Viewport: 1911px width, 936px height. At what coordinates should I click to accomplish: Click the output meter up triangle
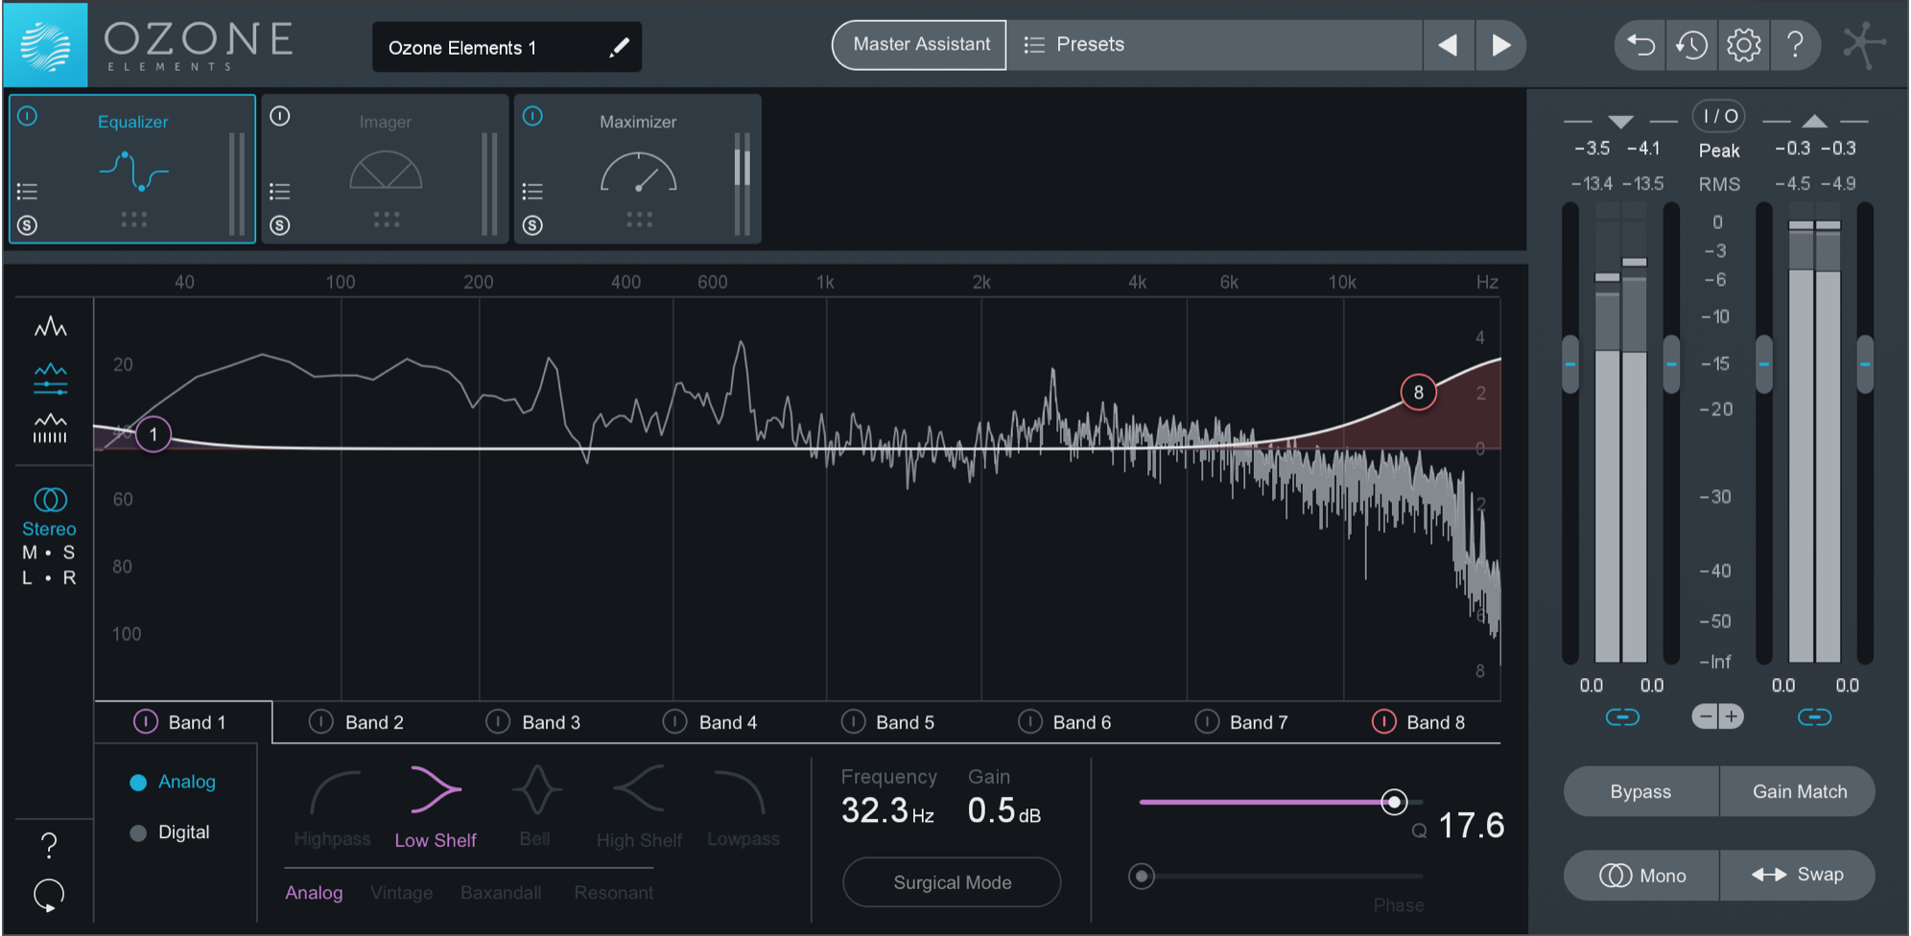(1814, 121)
